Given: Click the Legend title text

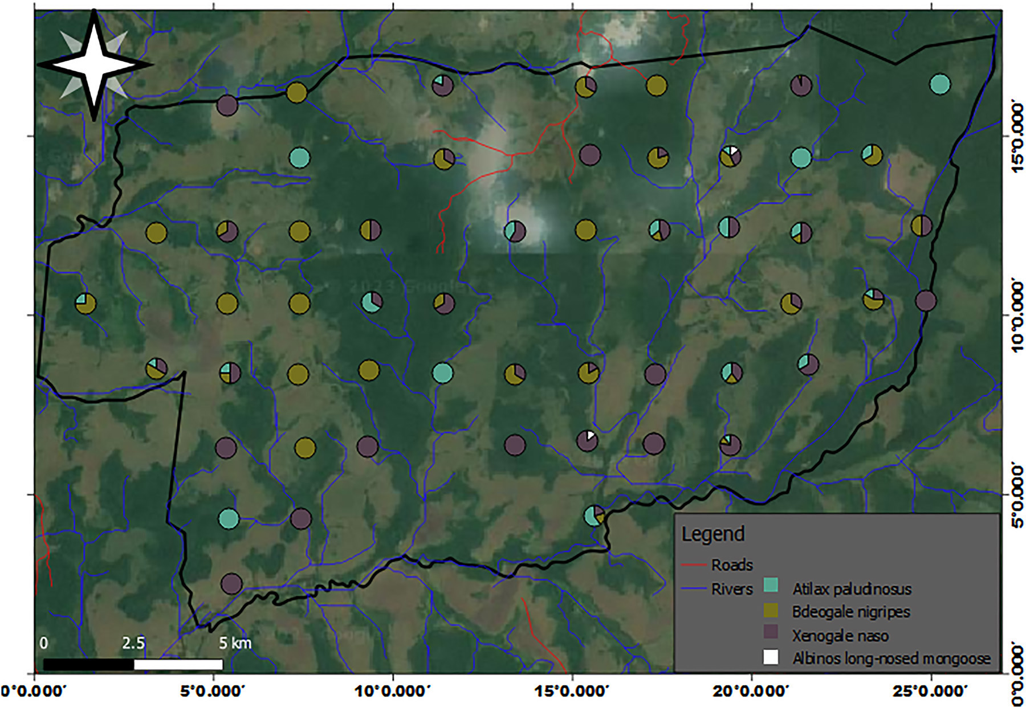Looking at the screenshot, I should coord(713,534).
